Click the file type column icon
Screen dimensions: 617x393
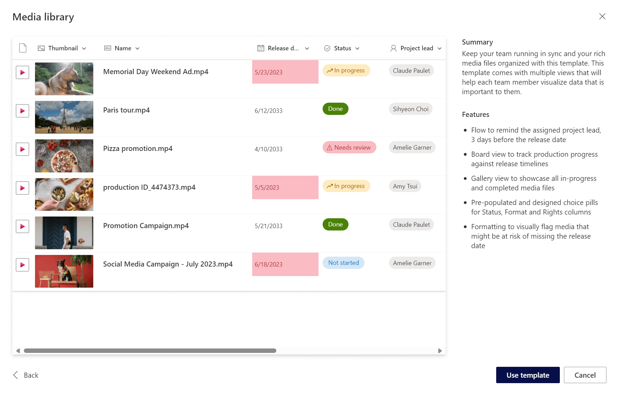coord(23,48)
